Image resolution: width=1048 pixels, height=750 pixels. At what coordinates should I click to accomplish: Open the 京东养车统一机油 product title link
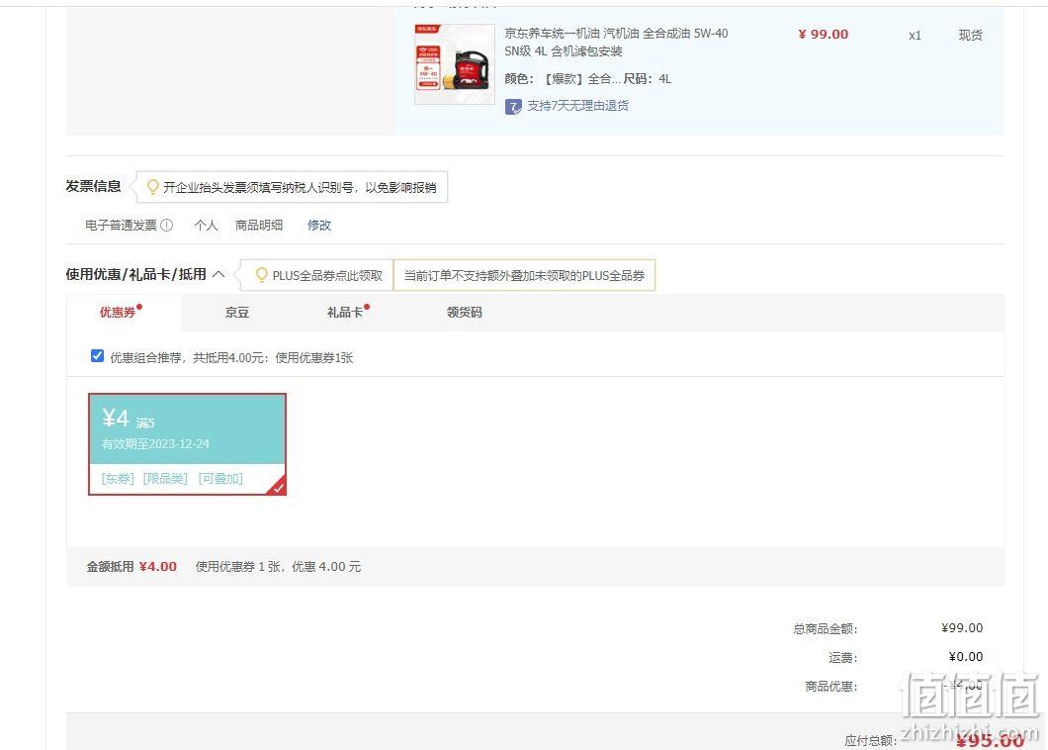[616, 43]
